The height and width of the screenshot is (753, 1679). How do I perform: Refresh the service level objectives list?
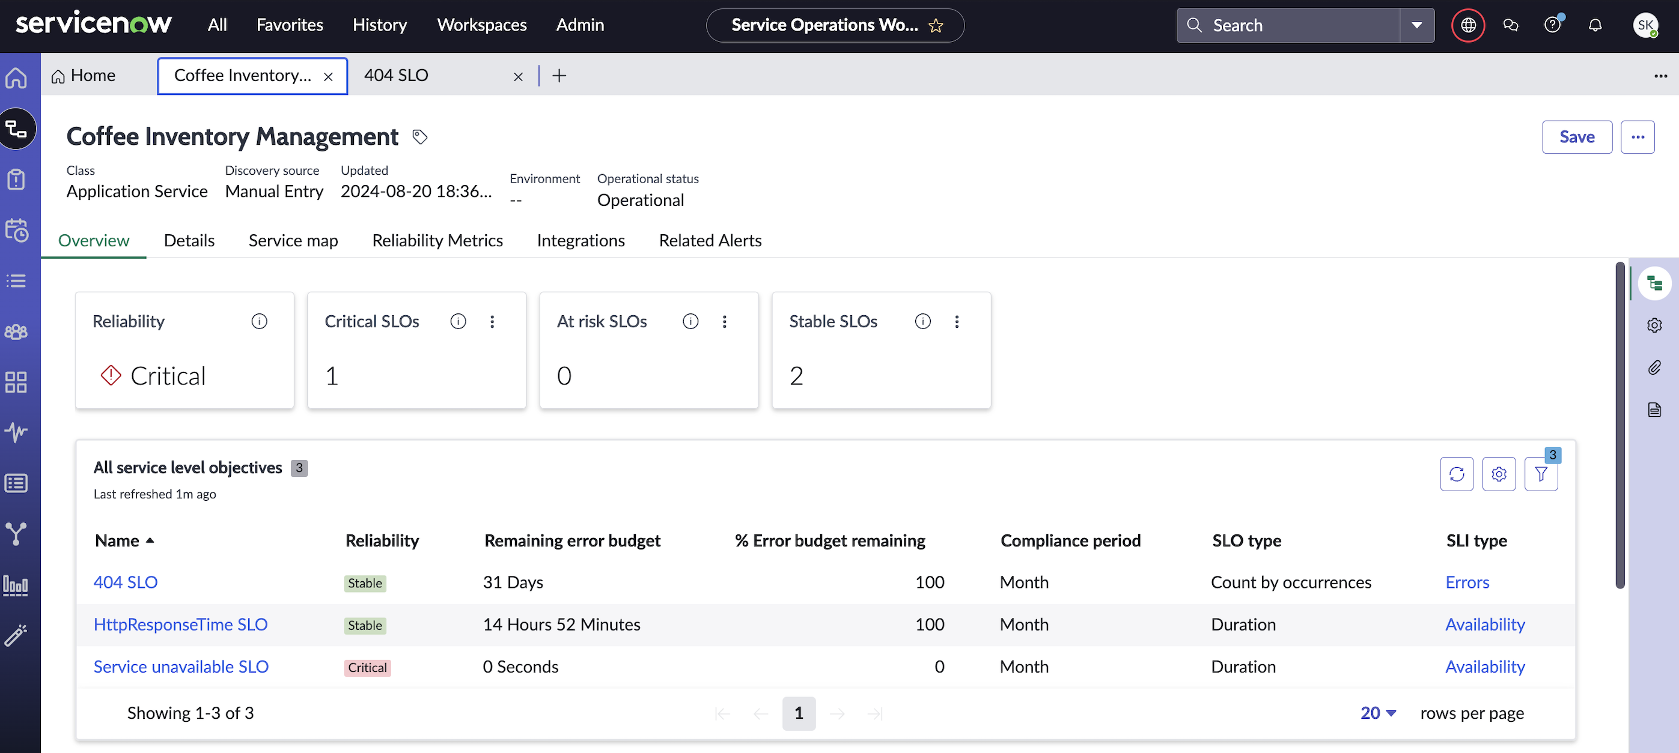point(1457,474)
